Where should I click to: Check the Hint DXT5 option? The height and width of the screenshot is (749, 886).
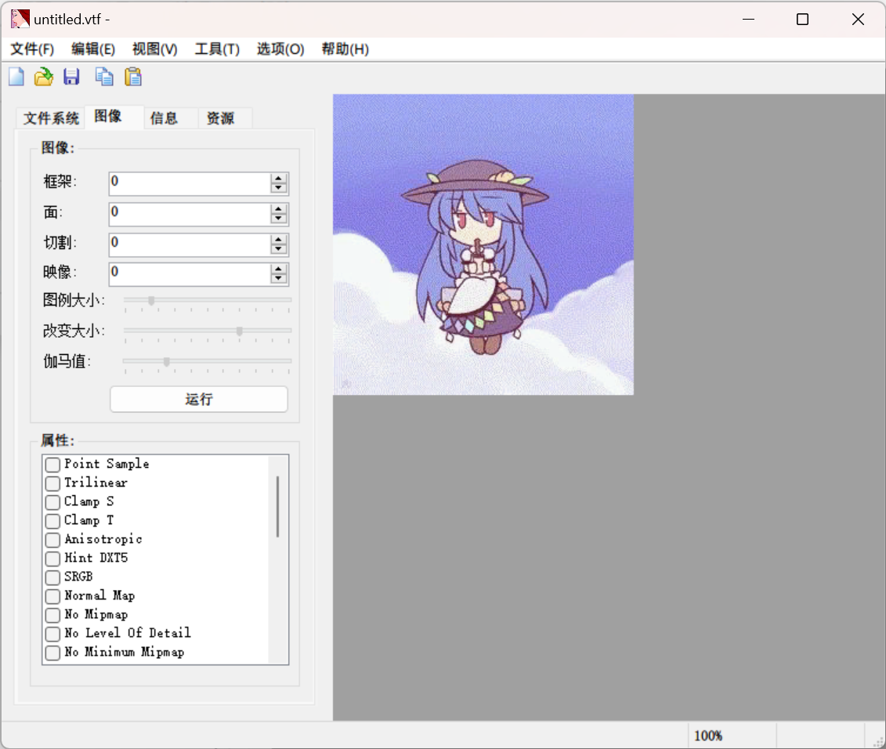(x=52, y=559)
